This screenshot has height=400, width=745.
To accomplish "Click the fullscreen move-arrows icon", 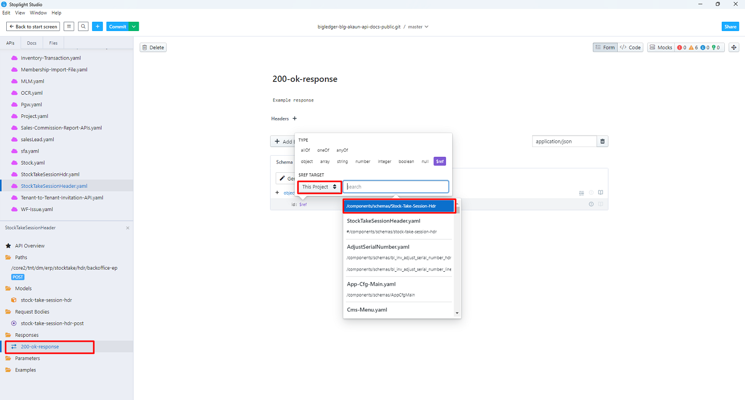I will [734, 47].
